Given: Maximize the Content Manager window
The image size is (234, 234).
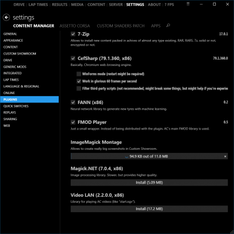Looking at the screenshot, I should tap(214, 4).
